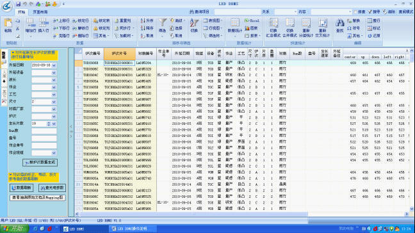The image size is (415, 233).
Task: Open 内容 dropdown in query bar
Action: click(x=350, y=12)
